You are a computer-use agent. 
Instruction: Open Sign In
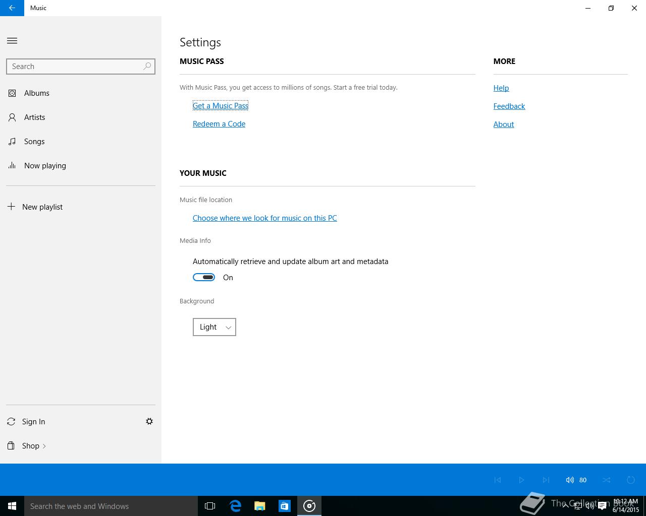pos(33,421)
